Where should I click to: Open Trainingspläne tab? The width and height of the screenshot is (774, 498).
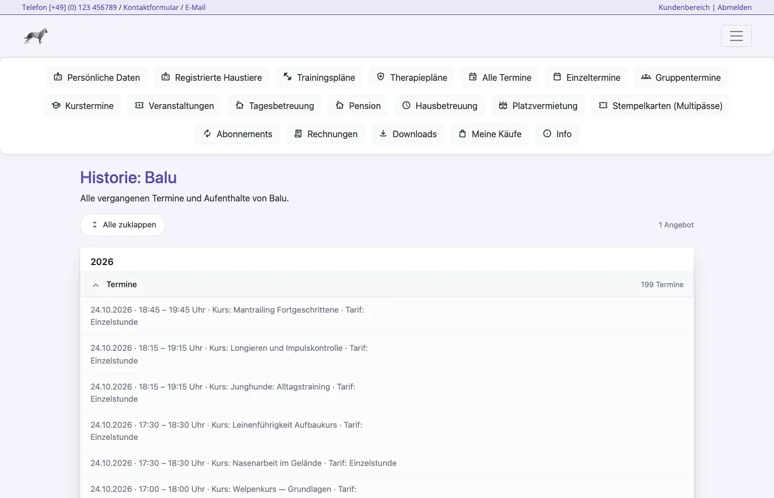coord(319,77)
